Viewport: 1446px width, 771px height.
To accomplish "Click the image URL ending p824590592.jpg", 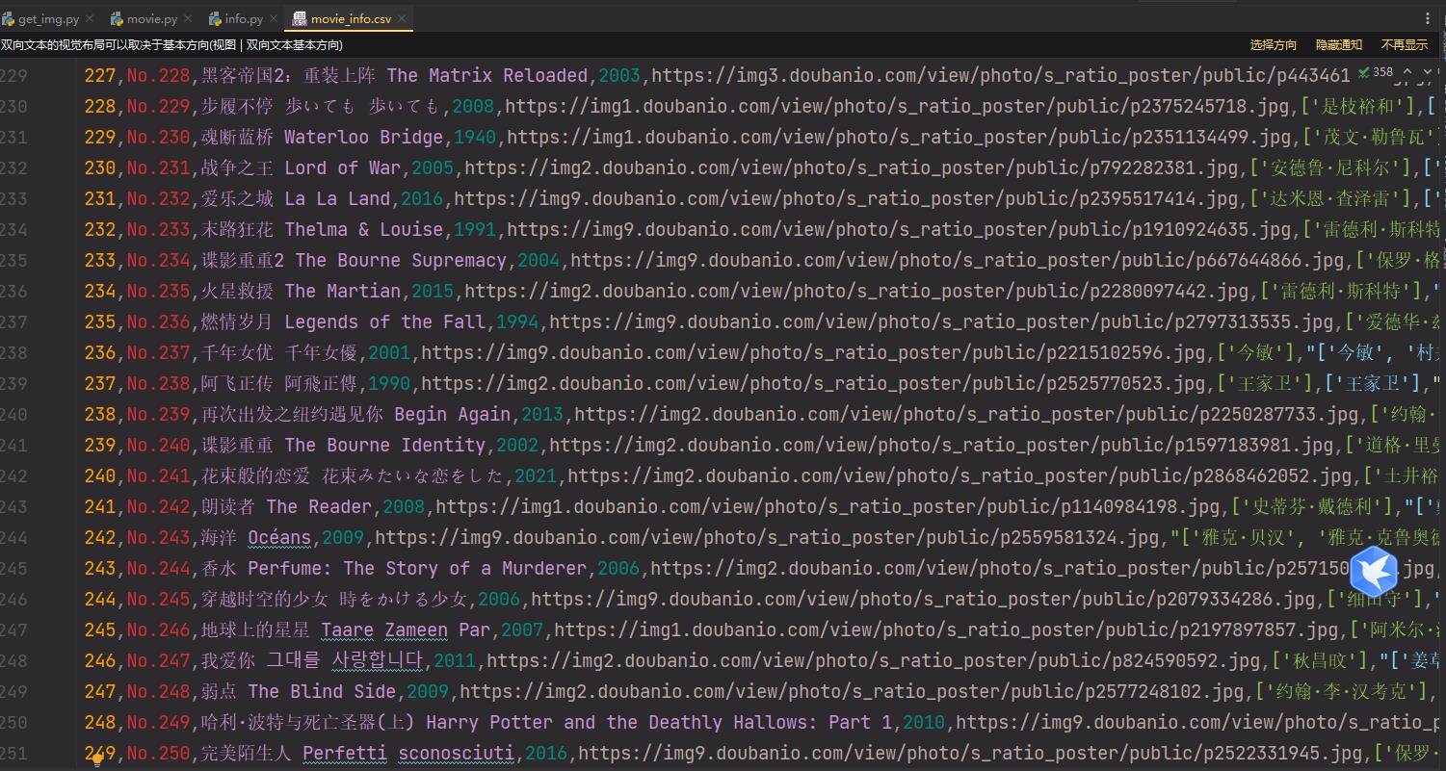I will (874, 660).
